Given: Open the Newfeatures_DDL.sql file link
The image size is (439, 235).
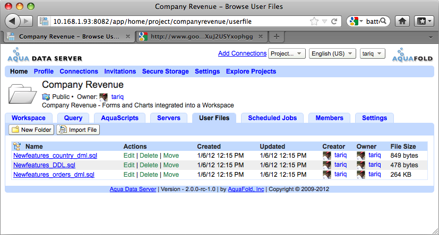Looking at the screenshot, I should (44, 165).
